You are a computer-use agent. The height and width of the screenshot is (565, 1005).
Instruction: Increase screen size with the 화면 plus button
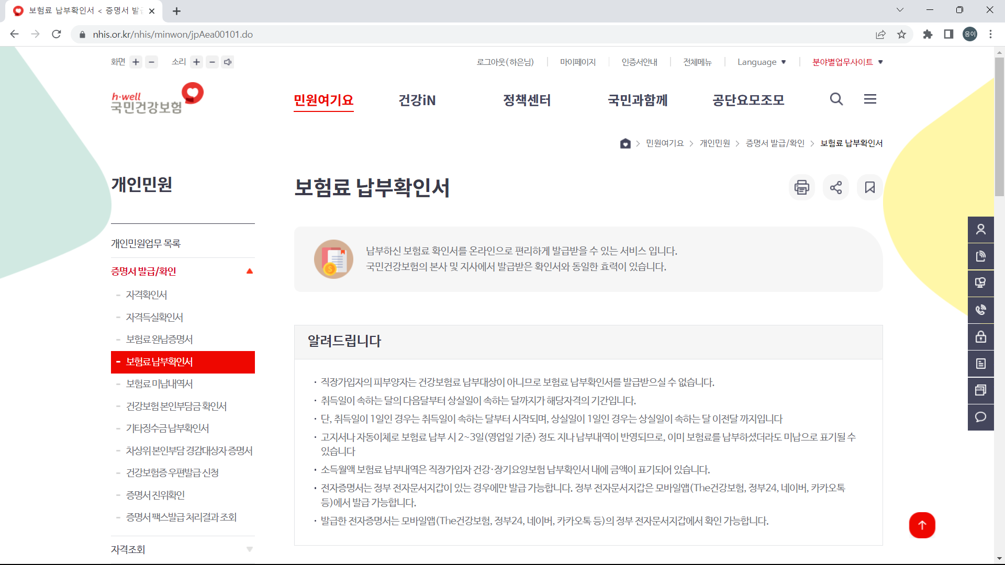tap(136, 62)
